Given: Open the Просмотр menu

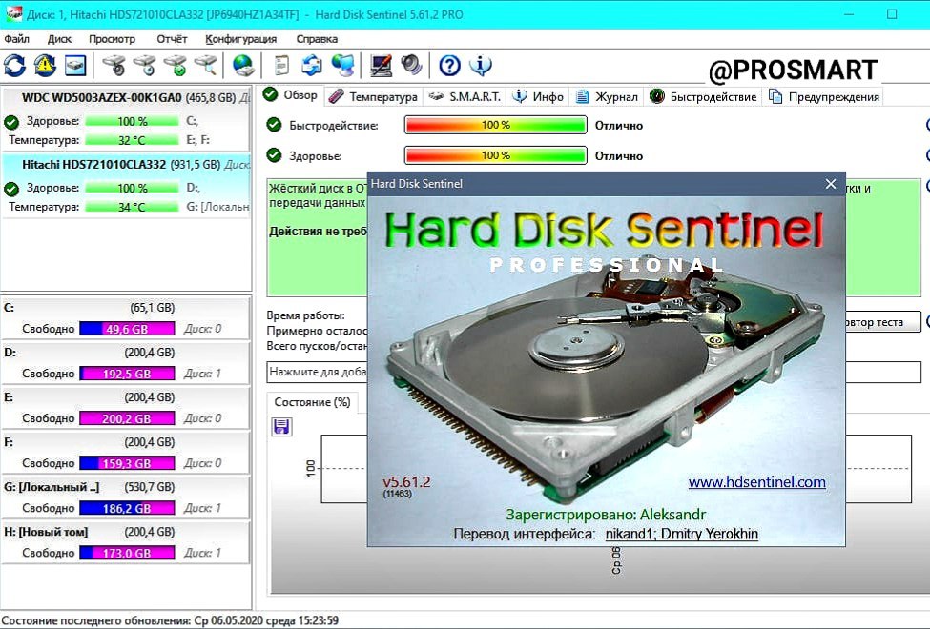Looking at the screenshot, I should (x=113, y=39).
